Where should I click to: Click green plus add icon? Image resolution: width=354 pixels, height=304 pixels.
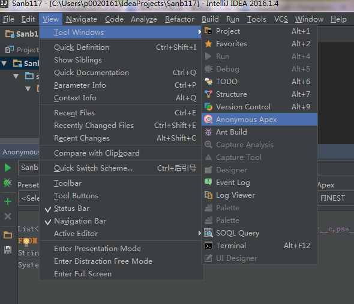8,201
